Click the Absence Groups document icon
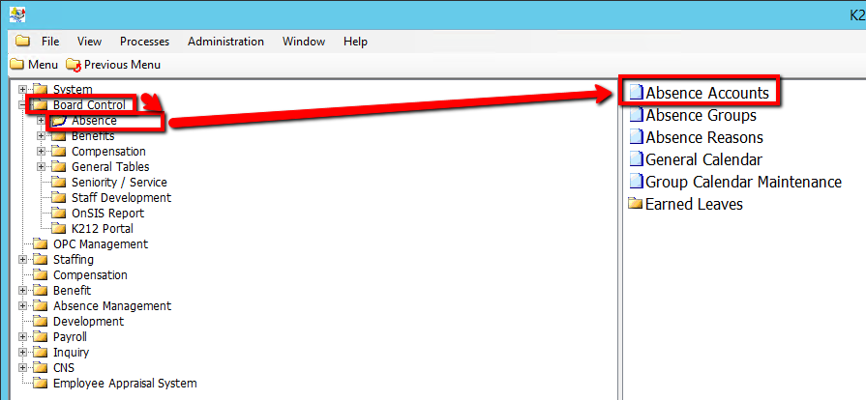Screen dimensions: 866x400 click(636, 116)
